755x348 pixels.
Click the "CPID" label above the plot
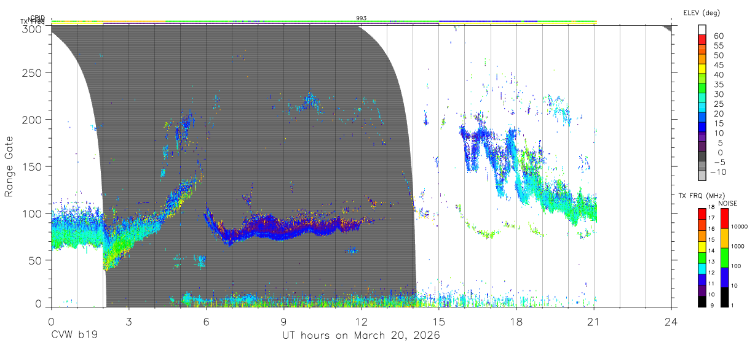coord(37,18)
